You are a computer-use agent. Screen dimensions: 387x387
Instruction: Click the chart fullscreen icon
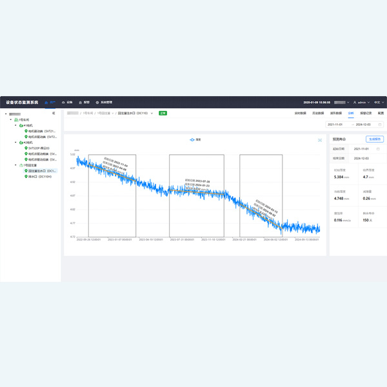pyautogui.click(x=320, y=139)
